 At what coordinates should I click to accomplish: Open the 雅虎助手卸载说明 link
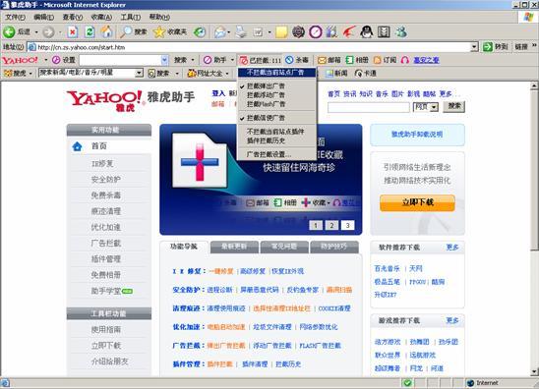[x=417, y=135]
